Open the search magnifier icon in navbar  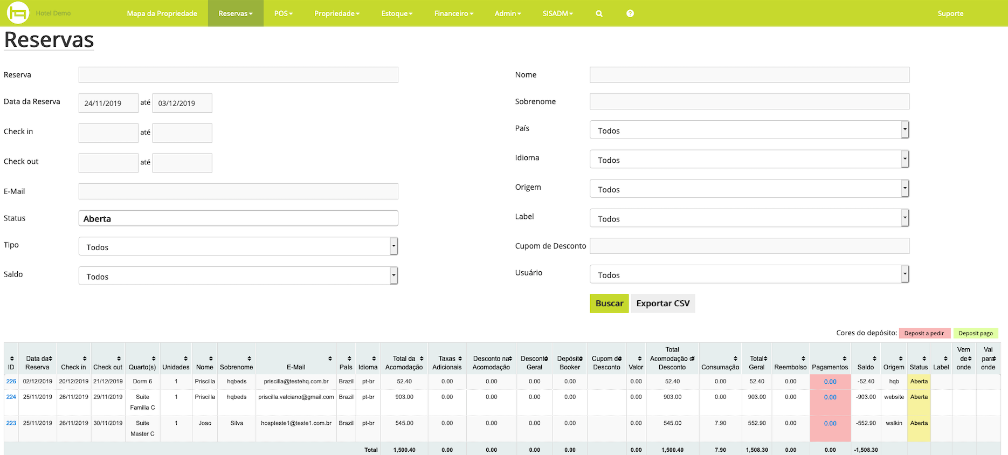599,13
